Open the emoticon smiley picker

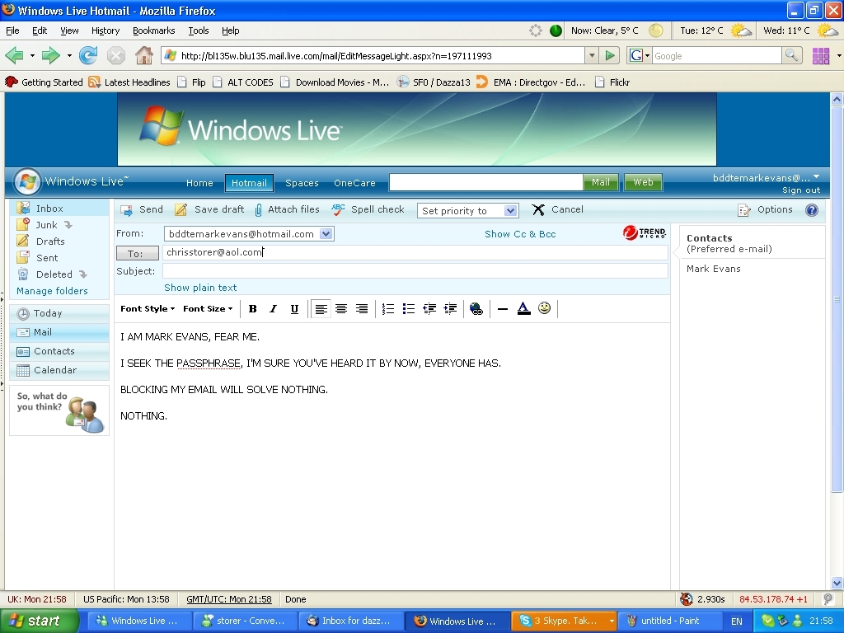pyautogui.click(x=545, y=308)
